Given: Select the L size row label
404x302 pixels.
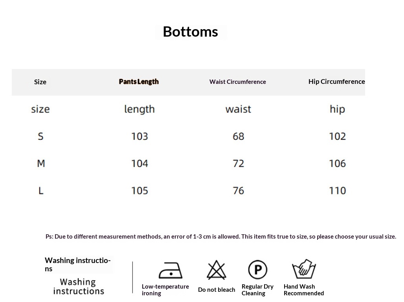Looking at the screenshot, I should [x=41, y=191].
